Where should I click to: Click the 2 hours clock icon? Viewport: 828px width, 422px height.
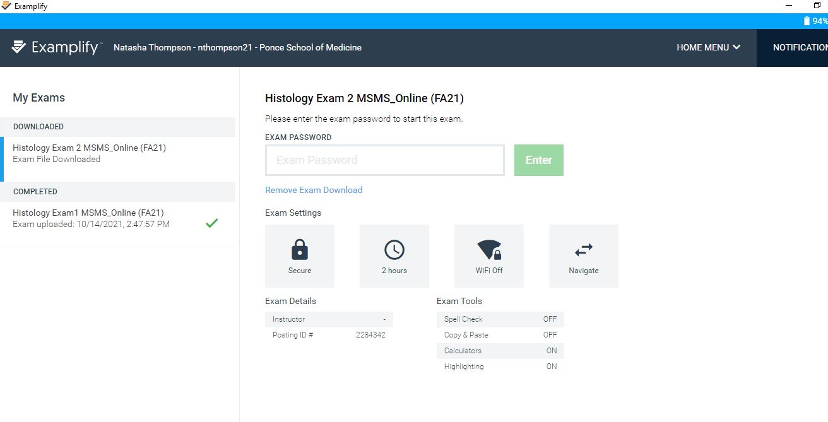pyautogui.click(x=394, y=250)
